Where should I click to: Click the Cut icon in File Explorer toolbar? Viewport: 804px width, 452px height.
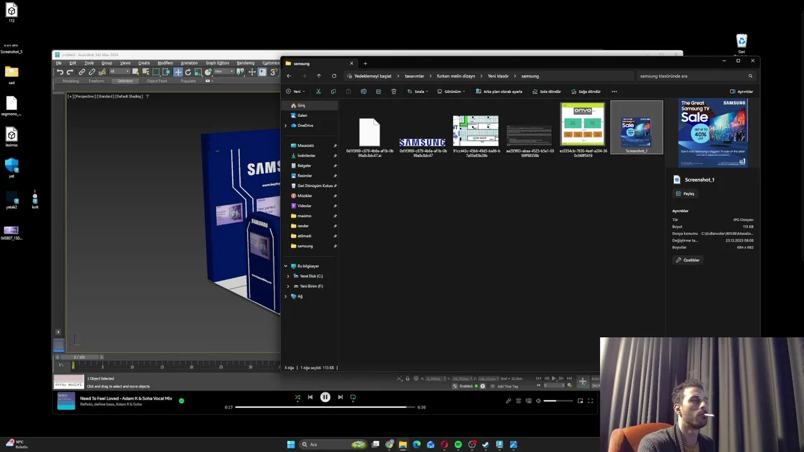[x=318, y=92]
